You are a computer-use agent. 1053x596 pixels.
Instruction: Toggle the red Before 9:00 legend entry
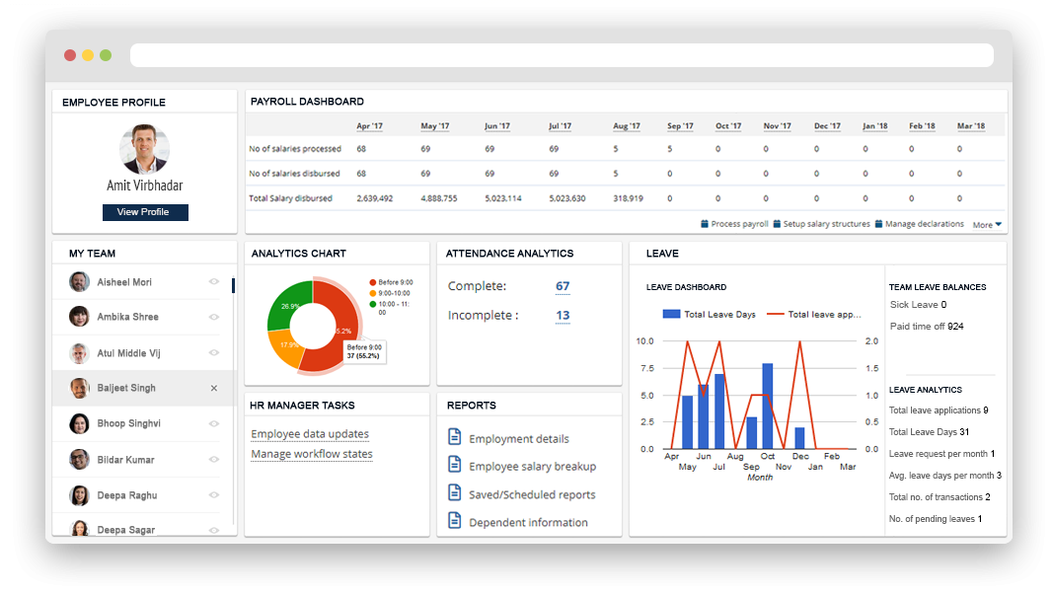(x=391, y=282)
